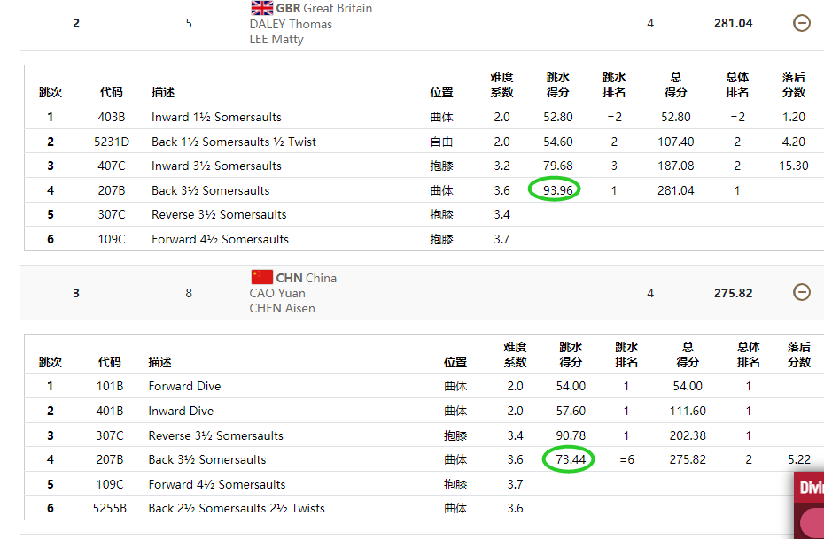824x539 pixels.
Task: Select the 5231D Back 1½ Somersaults ½ Twist row
Action: pos(234,142)
